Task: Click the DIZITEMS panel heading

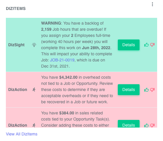Action: 16,8
